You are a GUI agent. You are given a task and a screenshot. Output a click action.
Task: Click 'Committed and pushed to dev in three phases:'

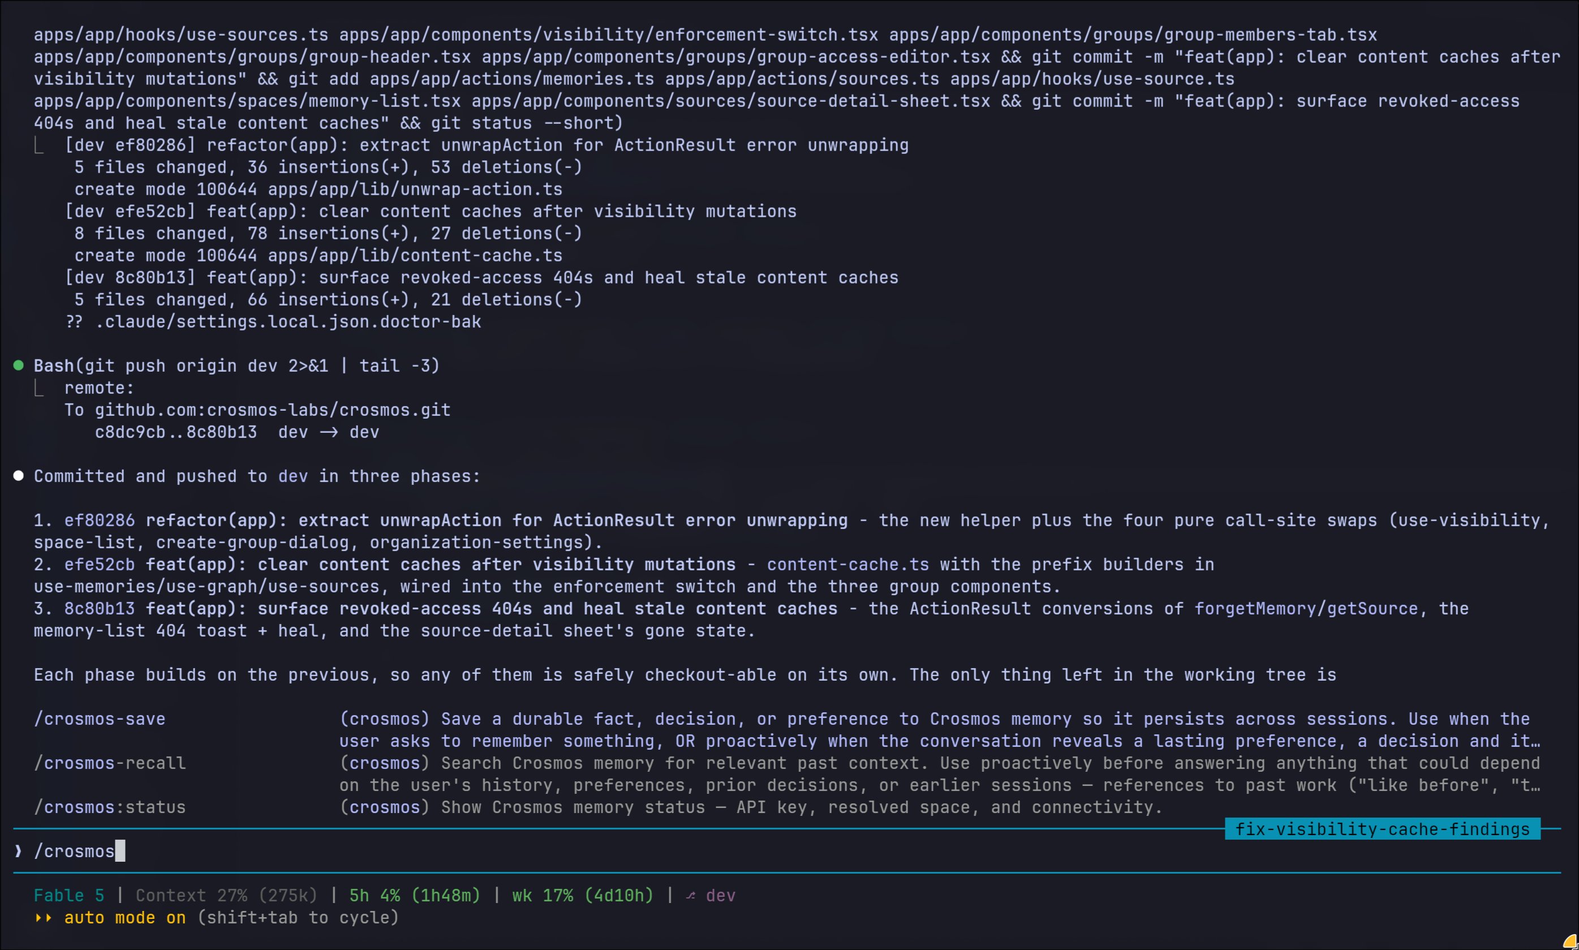coord(257,476)
